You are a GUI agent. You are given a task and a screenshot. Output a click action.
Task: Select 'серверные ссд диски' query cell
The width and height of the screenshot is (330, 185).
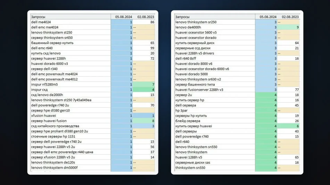(215, 48)
